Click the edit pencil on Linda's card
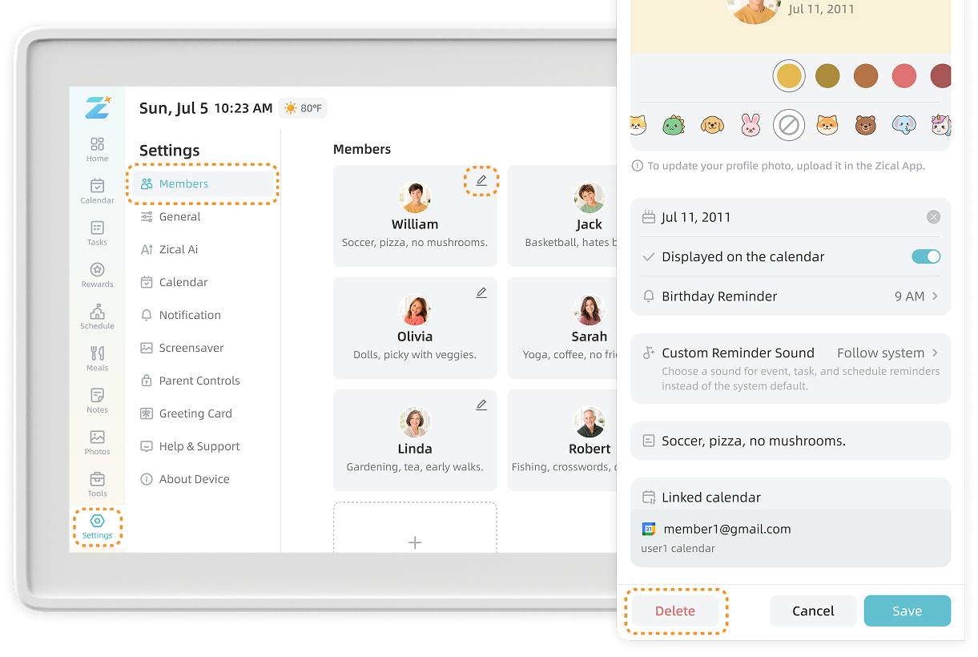Screen dimensions: 978x657 pos(481,405)
